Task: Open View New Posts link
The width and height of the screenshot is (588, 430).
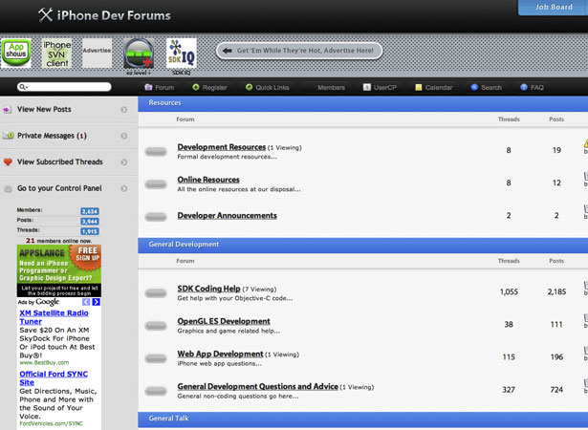Action: [44, 109]
